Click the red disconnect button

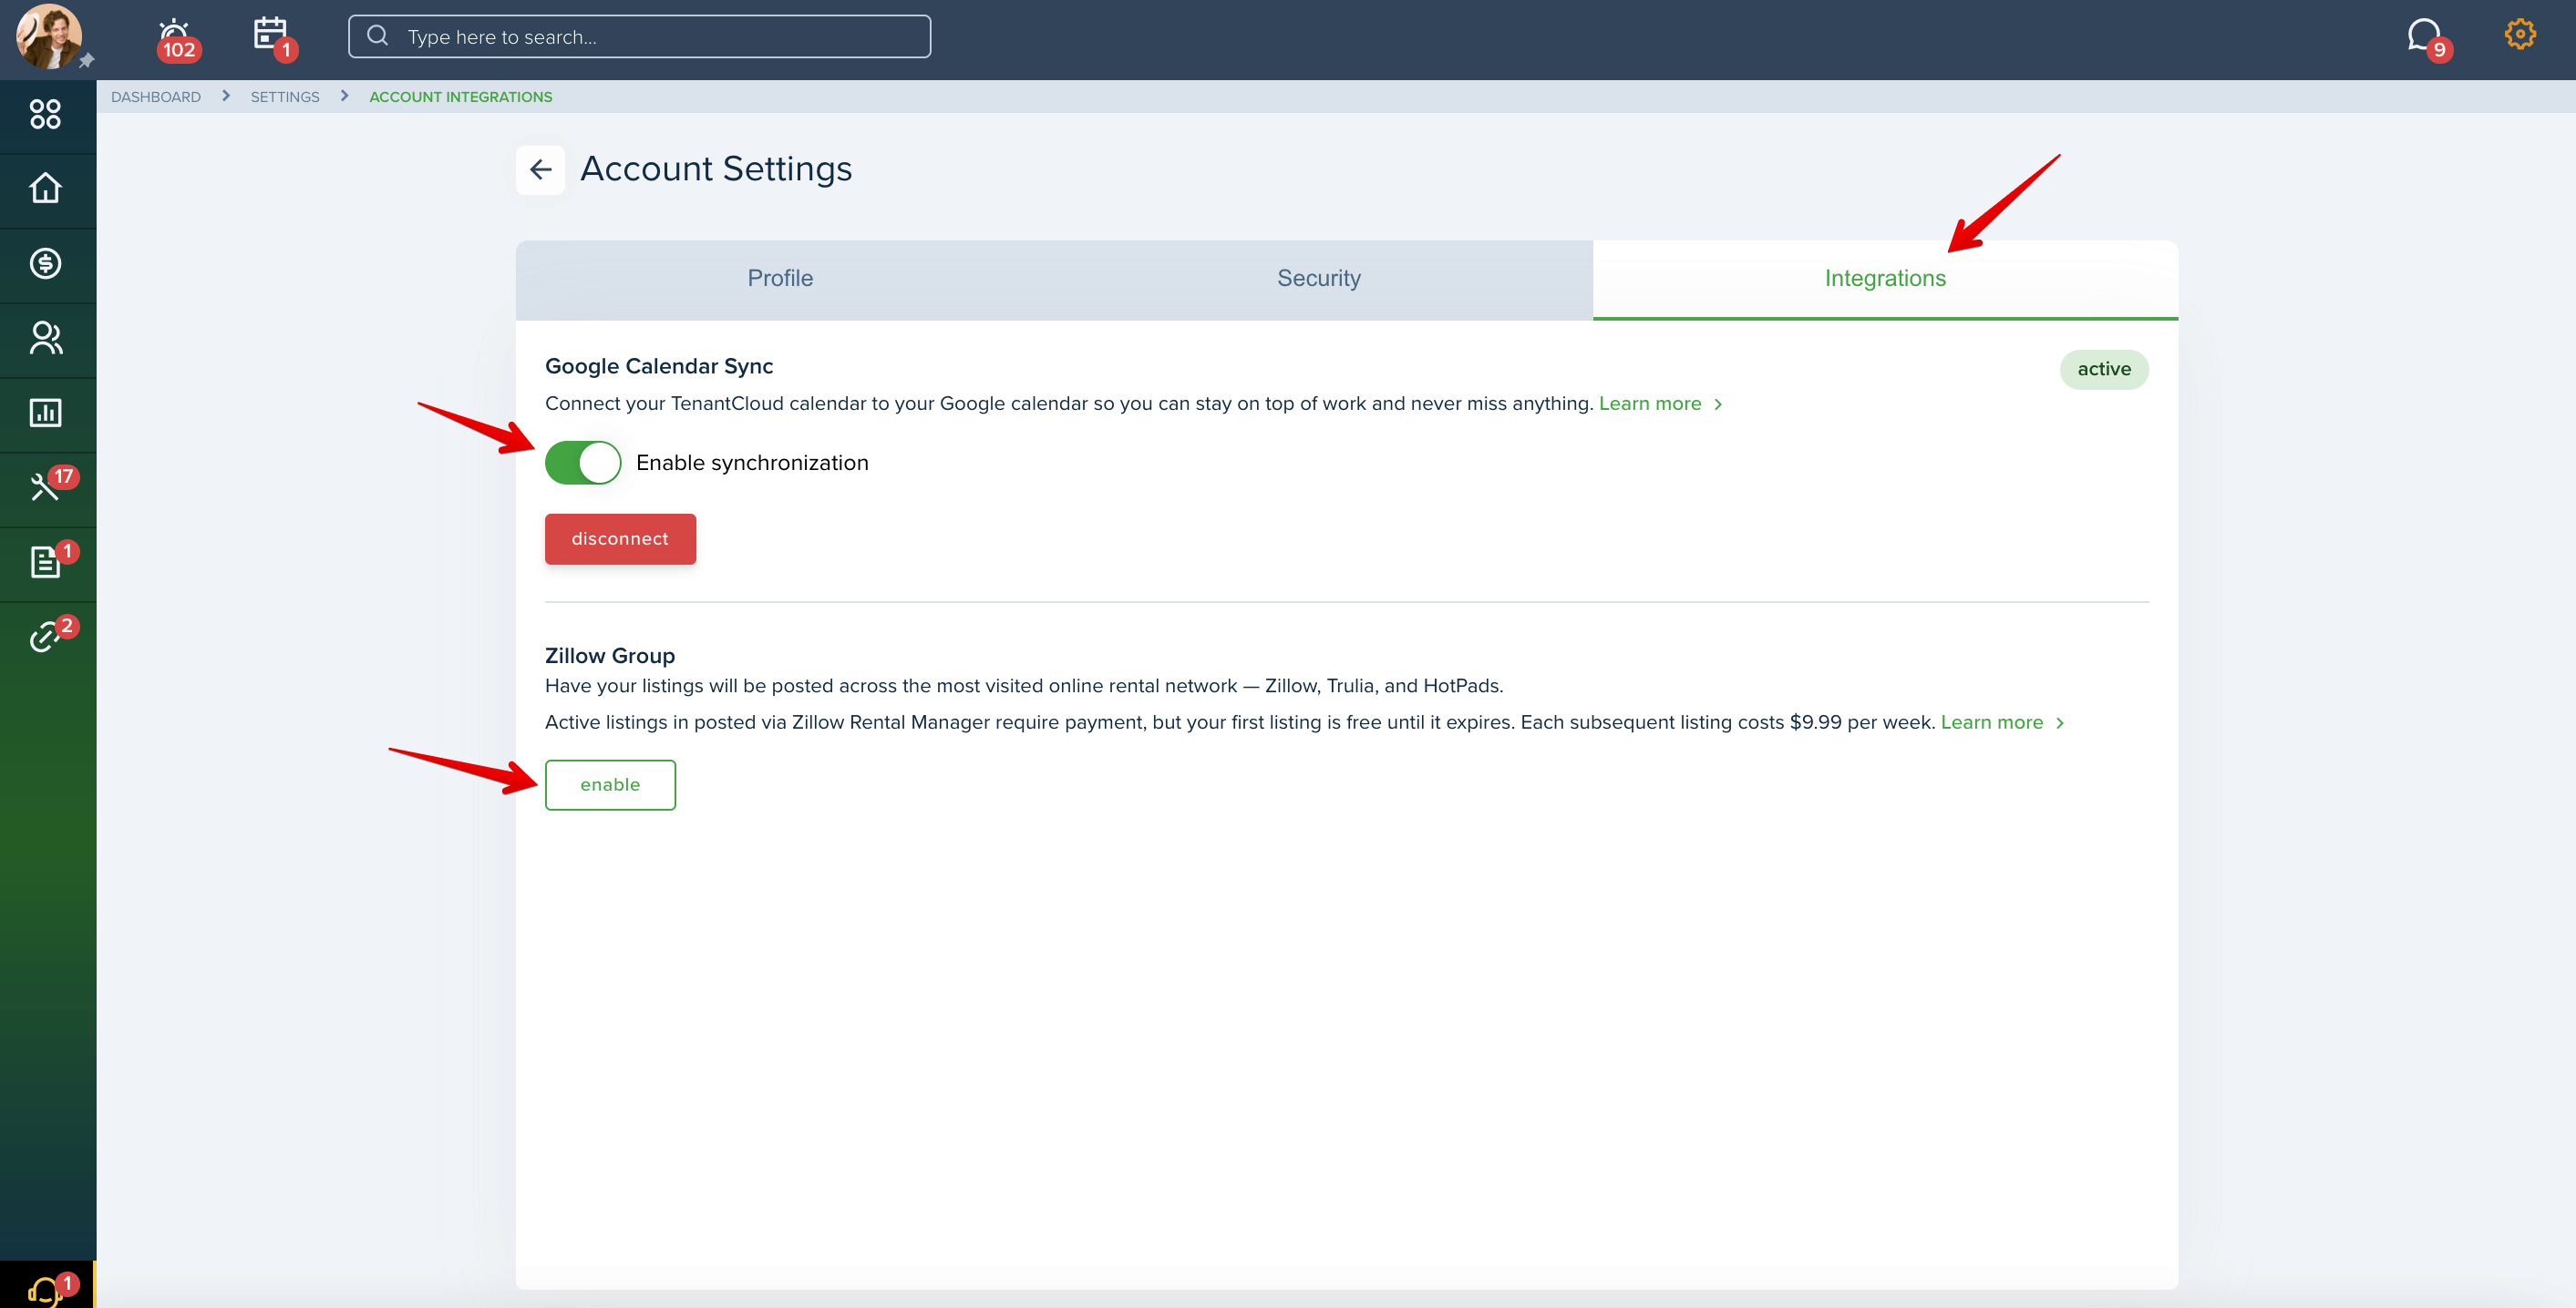click(620, 539)
